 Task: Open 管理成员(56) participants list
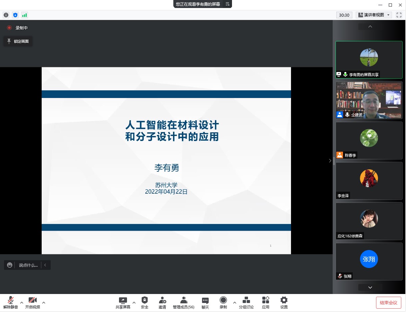point(183,303)
